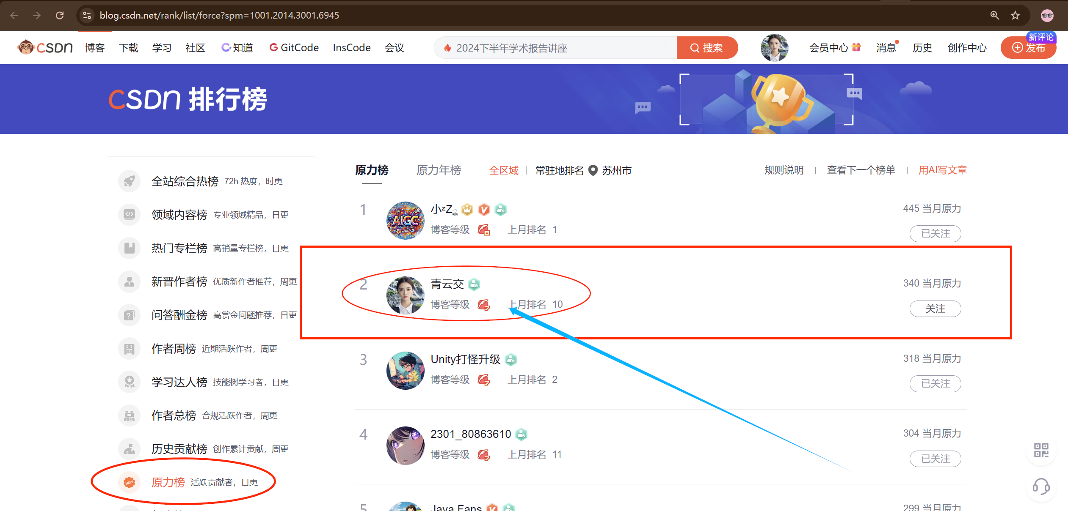Click the orange 搜索 button
The image size is (1068, 511).
[706, 48]
